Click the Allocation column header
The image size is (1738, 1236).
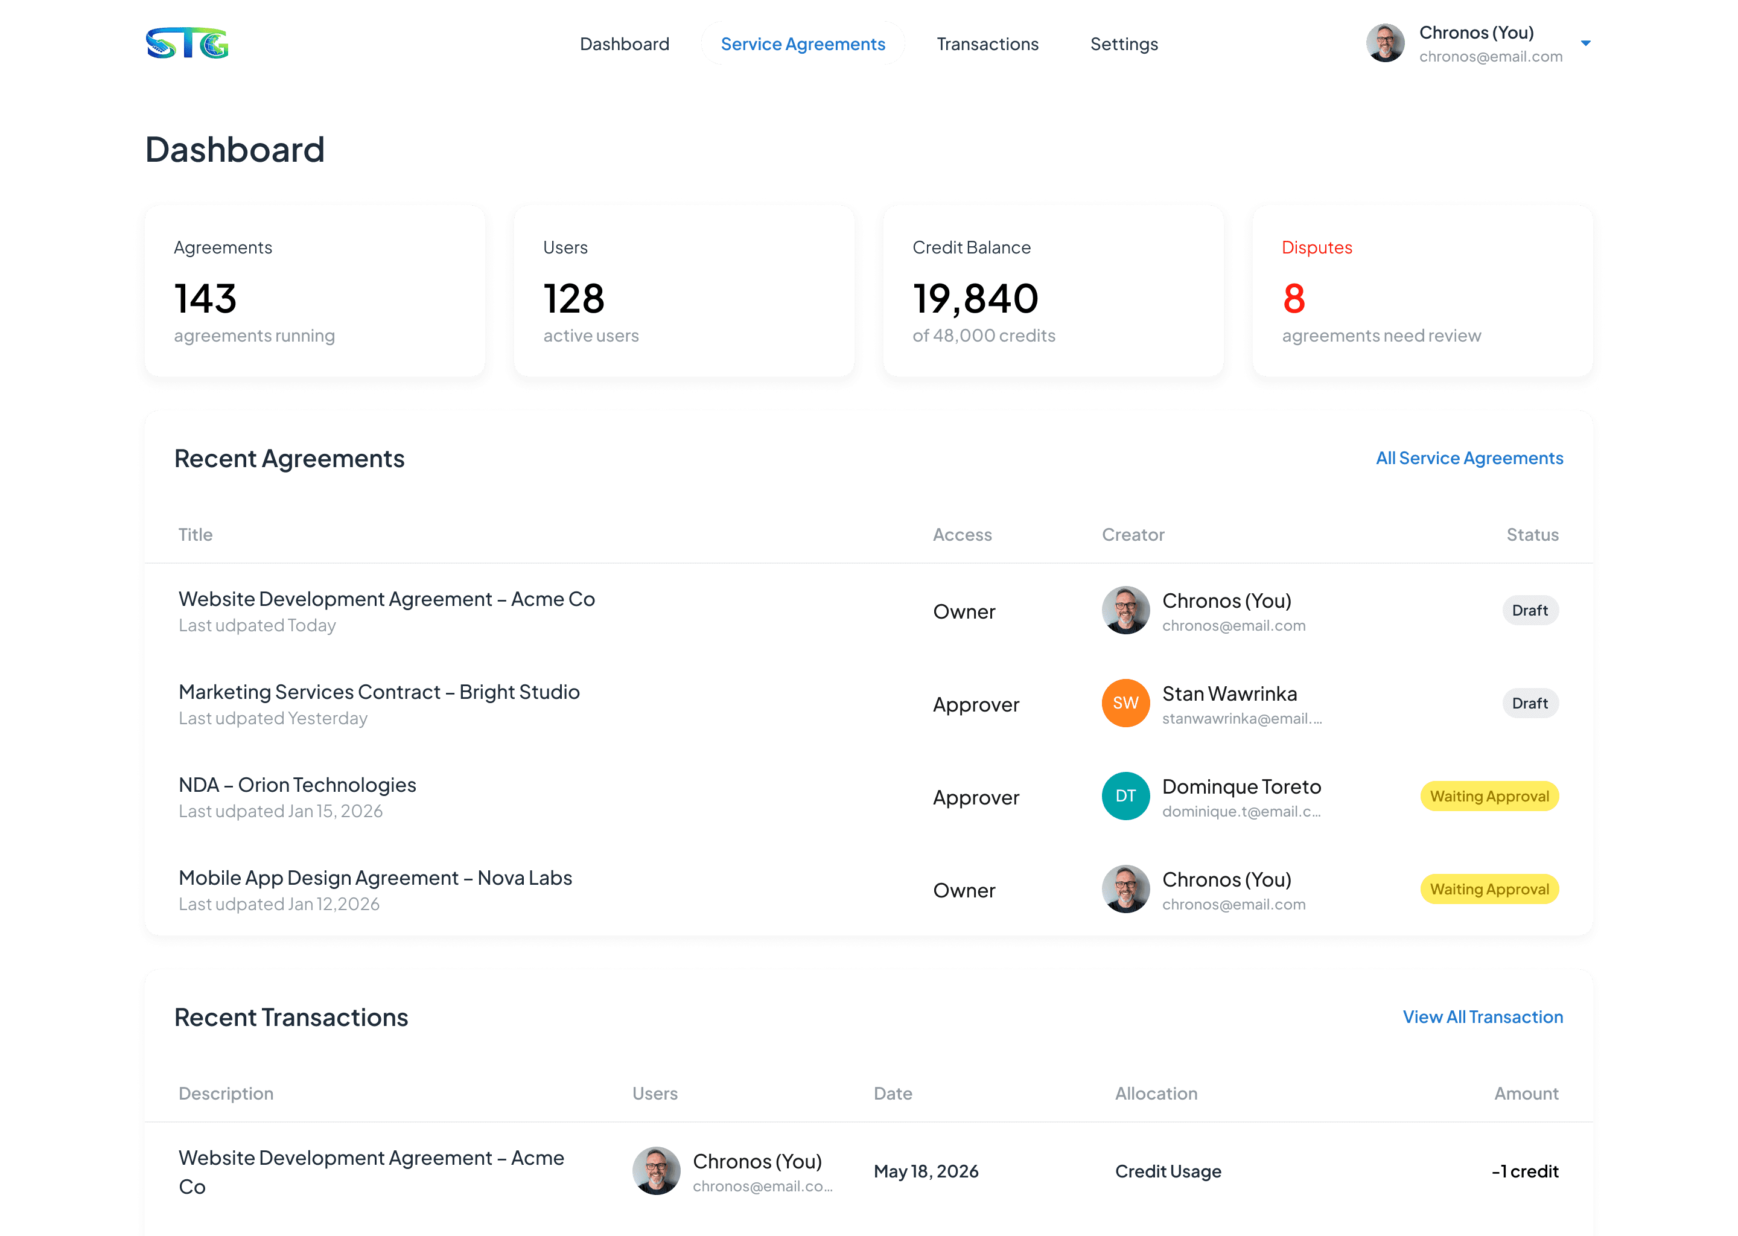point(1156,1093)
